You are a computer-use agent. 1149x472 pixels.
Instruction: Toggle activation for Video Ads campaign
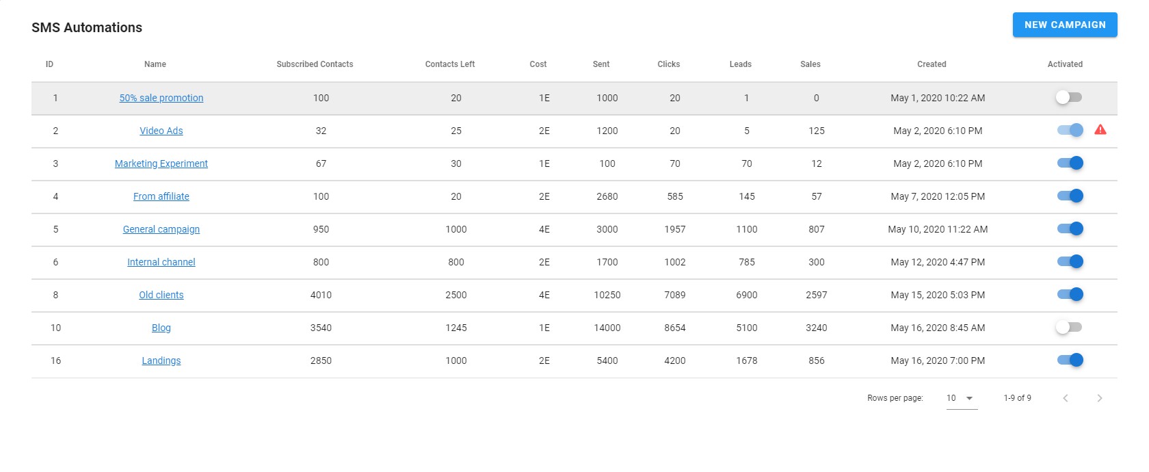point(1070,130)
